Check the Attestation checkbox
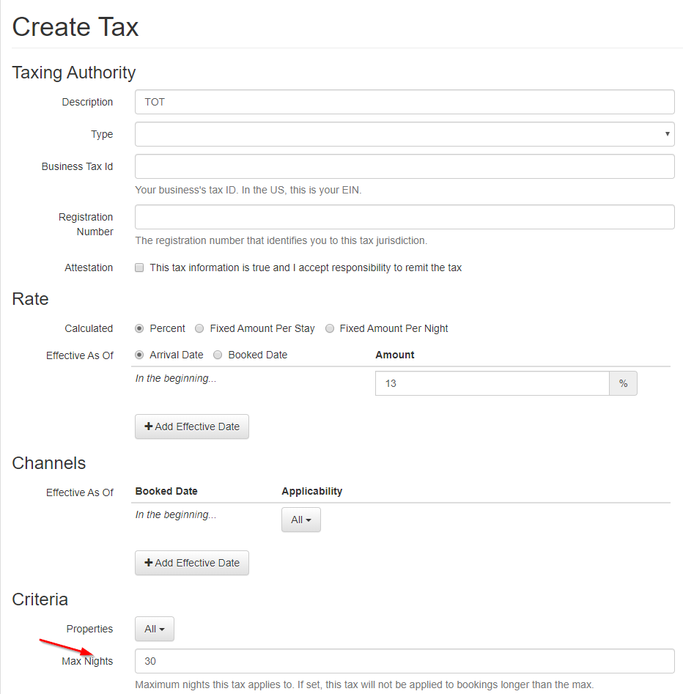Viewport: 683px width, 694px height. tap(139, 267)
